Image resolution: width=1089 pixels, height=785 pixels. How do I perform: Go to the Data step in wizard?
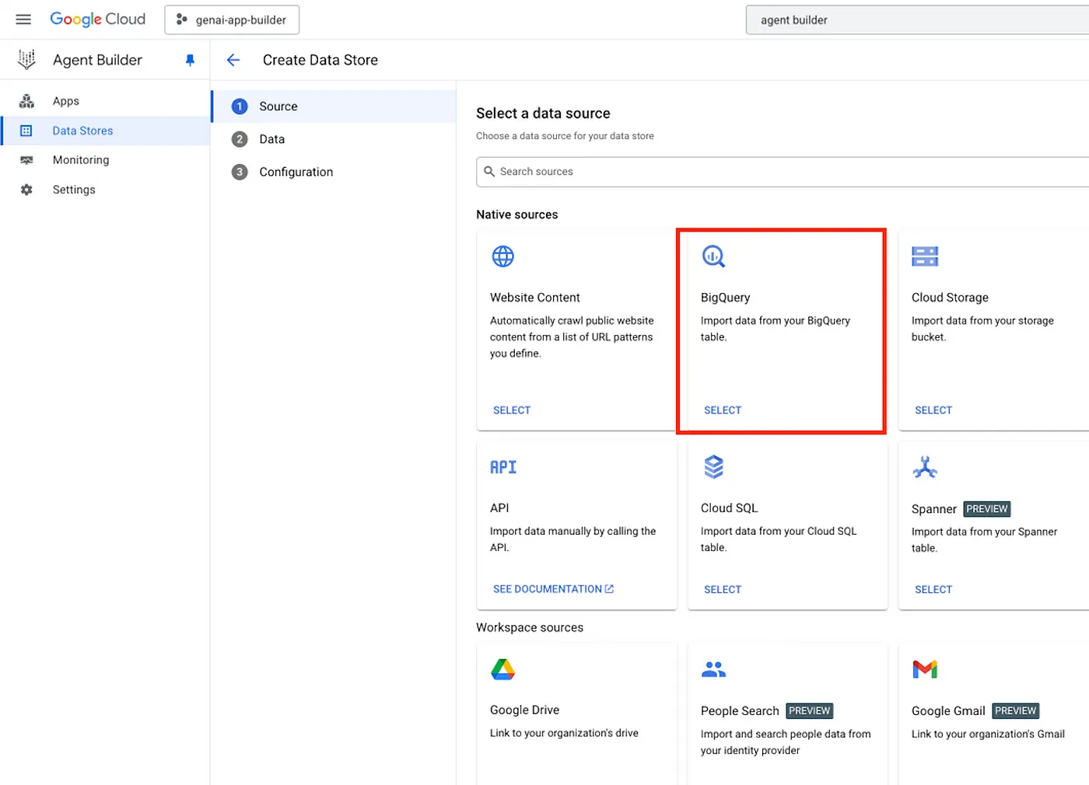coord(271,139)
